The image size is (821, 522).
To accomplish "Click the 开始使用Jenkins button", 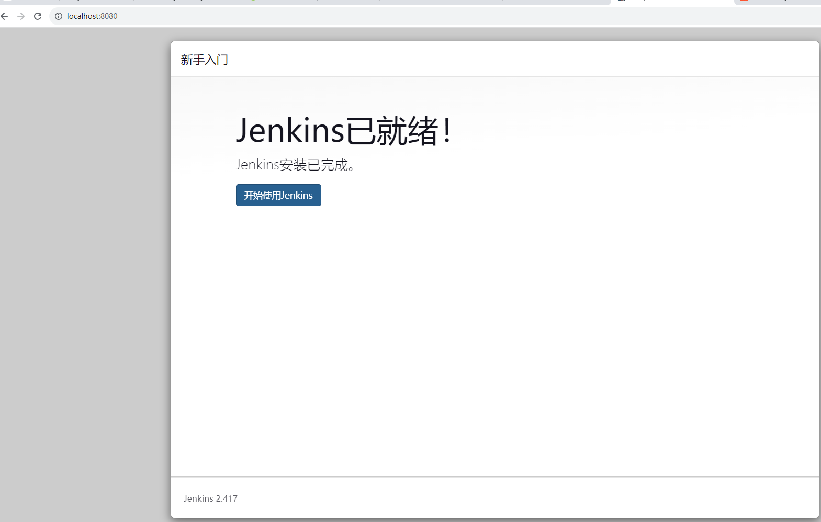I will click(278, 195).
